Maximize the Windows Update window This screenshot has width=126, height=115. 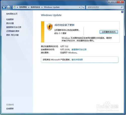115,2
